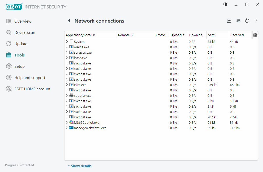Select the 239 kB sent value

tap(212, 85)
